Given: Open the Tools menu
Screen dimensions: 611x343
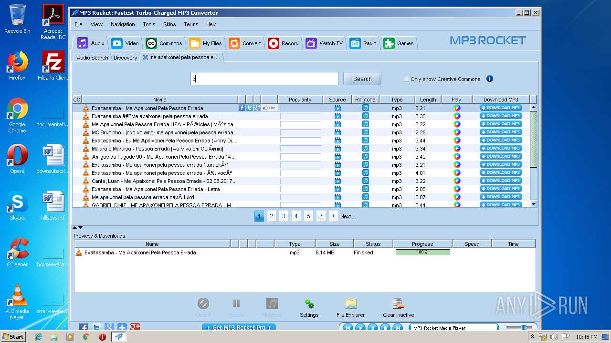Looking at the screenshot, I should 149,24.
